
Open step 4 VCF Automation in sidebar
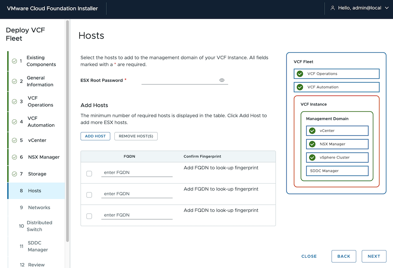coord(36,122)
